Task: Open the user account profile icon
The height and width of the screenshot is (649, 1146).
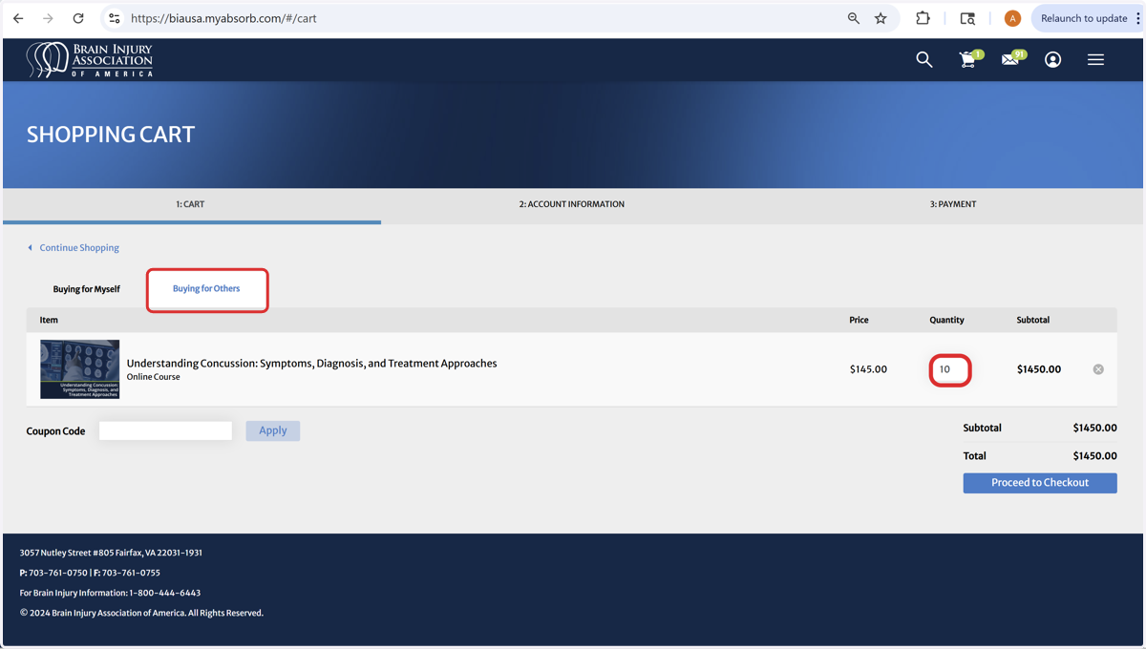Action: pos(1052,59)
